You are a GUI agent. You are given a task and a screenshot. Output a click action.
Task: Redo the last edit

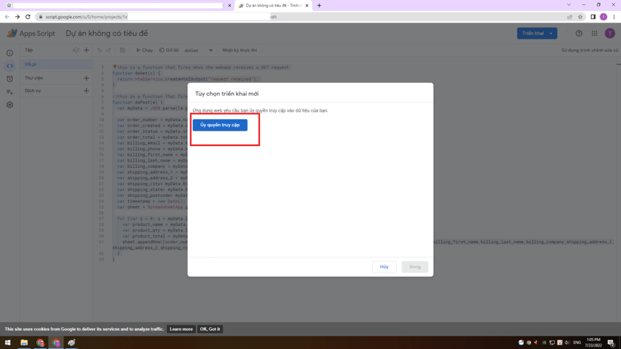pyautogui.click(x=109, y=50)
